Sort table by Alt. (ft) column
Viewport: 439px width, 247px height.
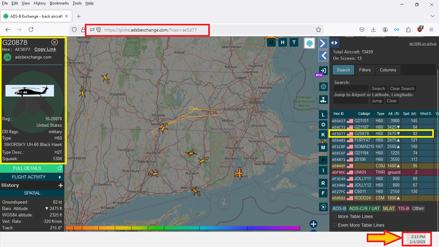pyautogui.click(x=394, y=114)
